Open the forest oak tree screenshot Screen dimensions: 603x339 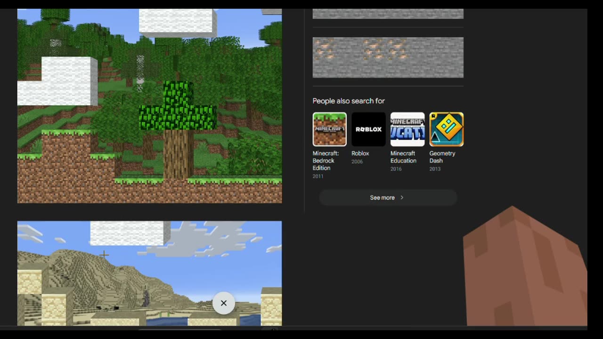pos(150,106)
